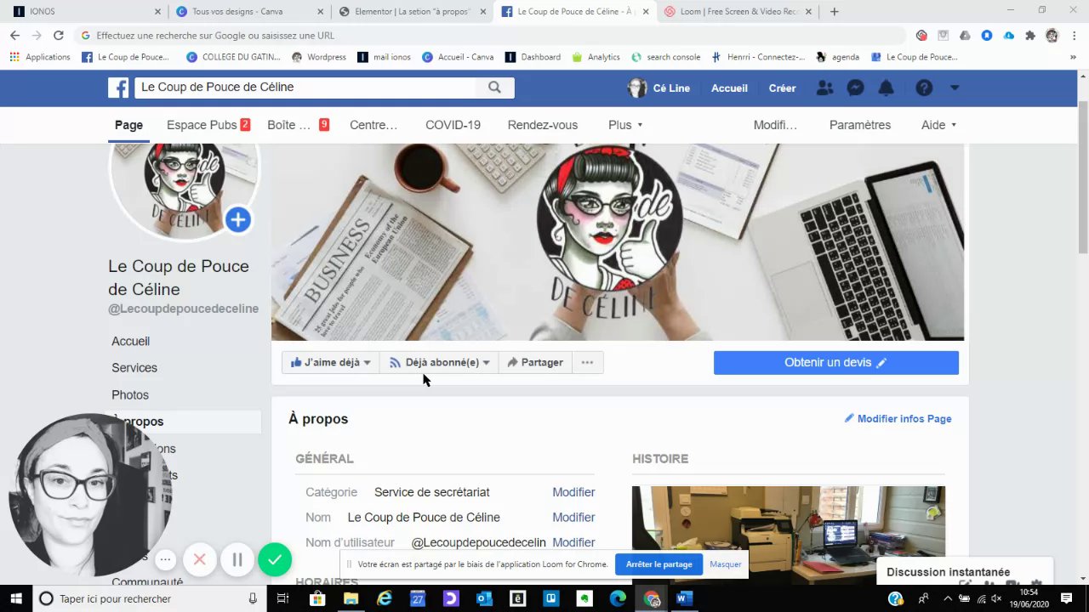
Task: Open Accueil in the left sidebar
Action: tap(130, 341)
